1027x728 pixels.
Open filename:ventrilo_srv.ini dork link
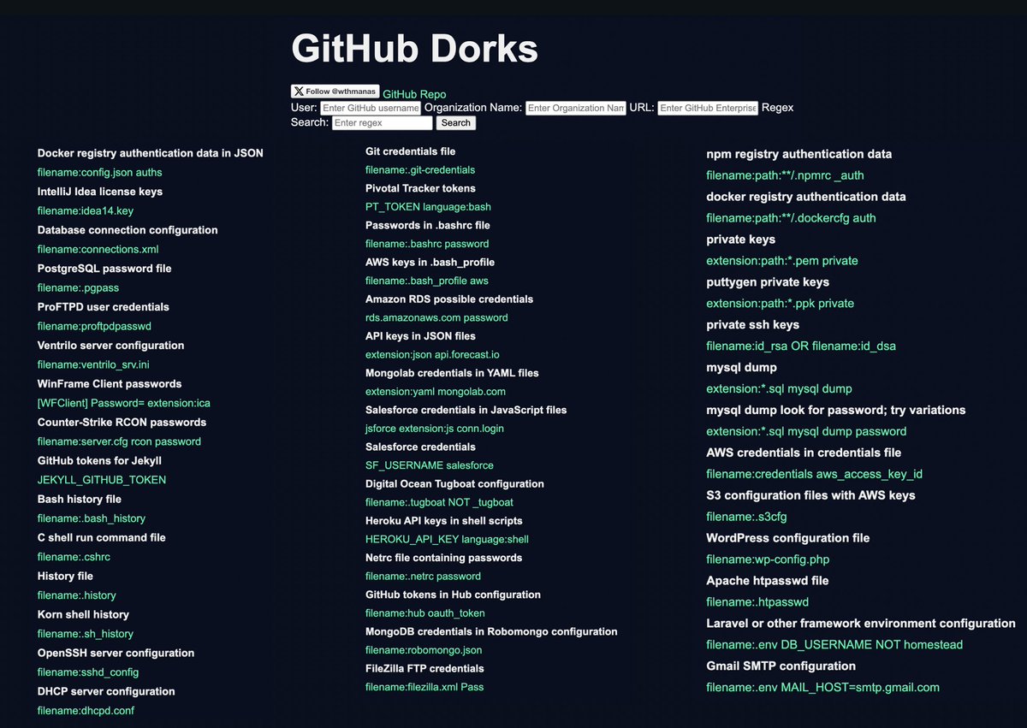[x=93, y=364]
